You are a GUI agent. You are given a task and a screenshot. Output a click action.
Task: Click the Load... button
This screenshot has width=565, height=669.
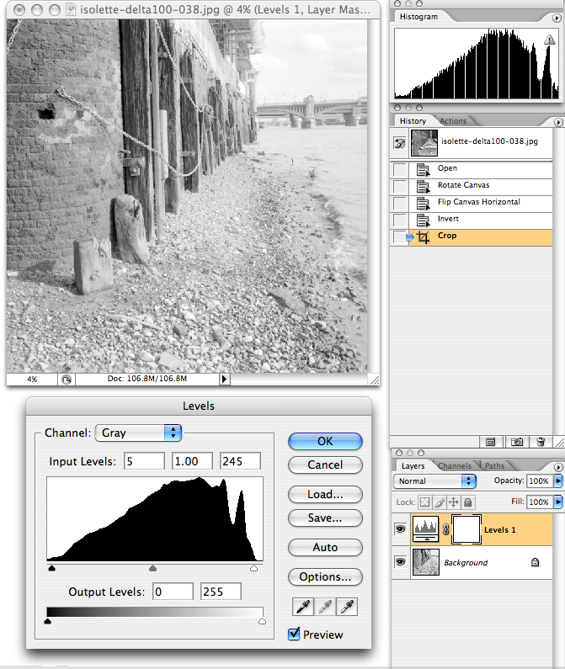click(x=325, y=494)
